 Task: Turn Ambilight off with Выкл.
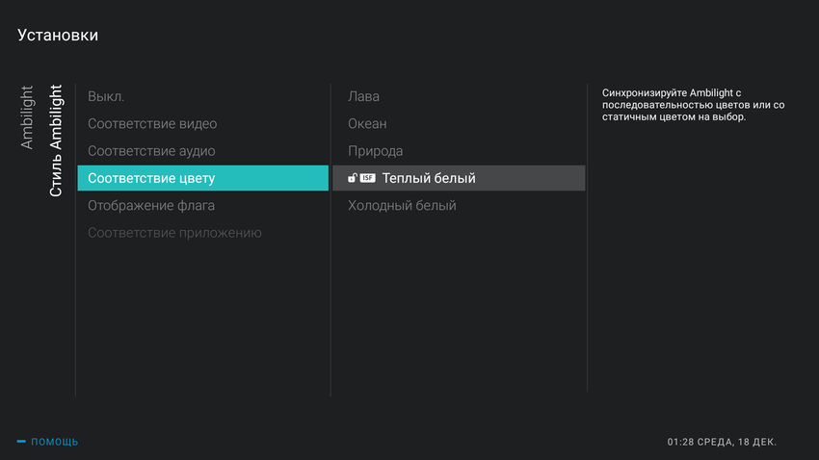point(106,96)
